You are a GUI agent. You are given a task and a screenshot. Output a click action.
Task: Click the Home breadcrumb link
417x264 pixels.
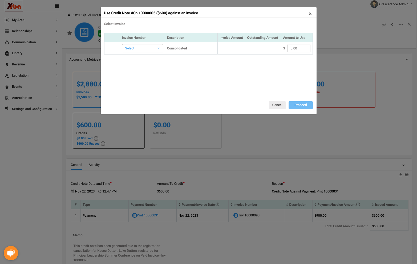(76, 15)
